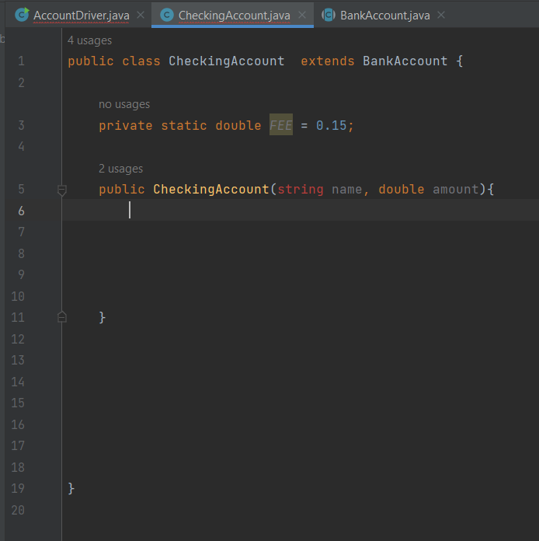This screenshot has width=539, height=541.
Task: Close the AccountDriver.java tab
Action: point(141,16)
